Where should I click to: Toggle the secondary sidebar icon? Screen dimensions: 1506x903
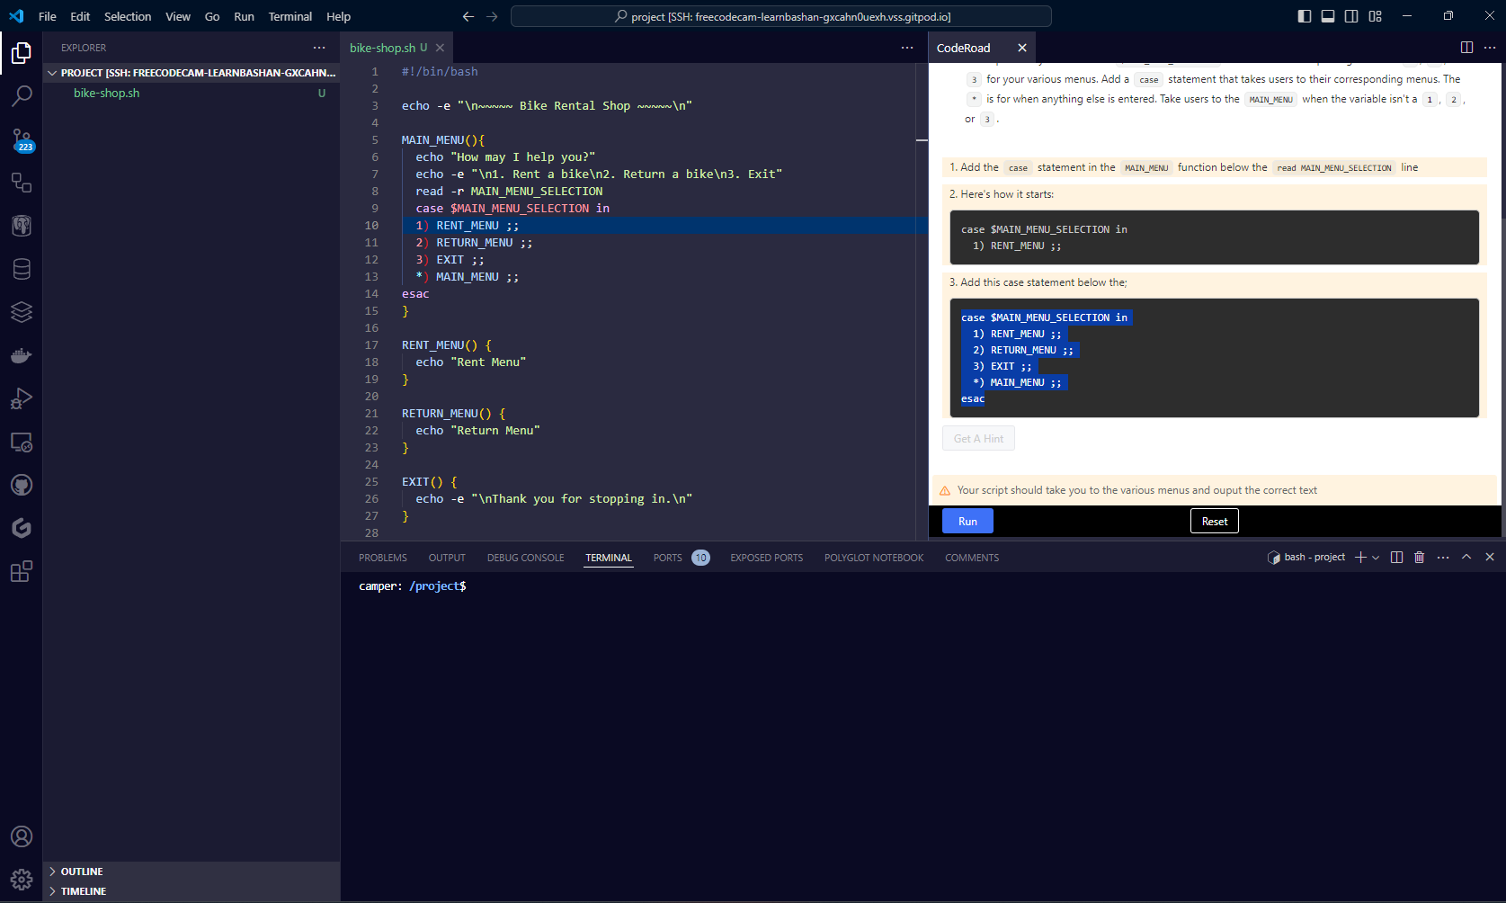click(1351, 15)
